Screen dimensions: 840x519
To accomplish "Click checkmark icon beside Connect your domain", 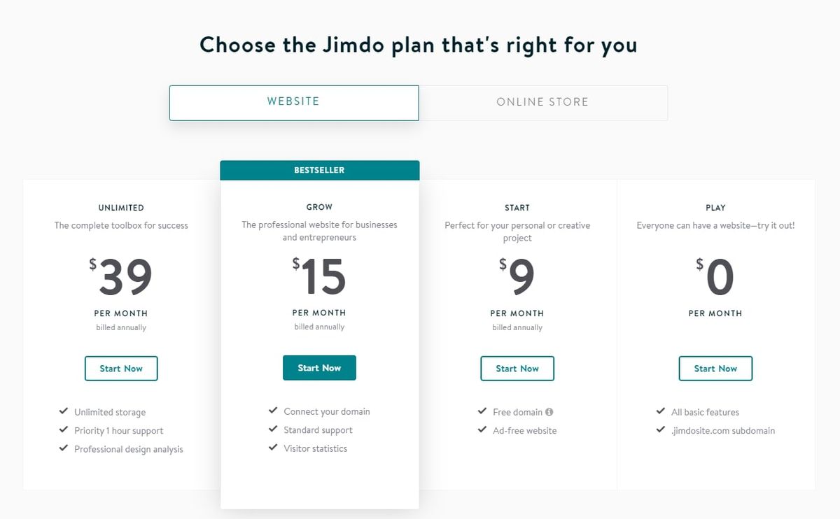I will (x=273, y=411).
